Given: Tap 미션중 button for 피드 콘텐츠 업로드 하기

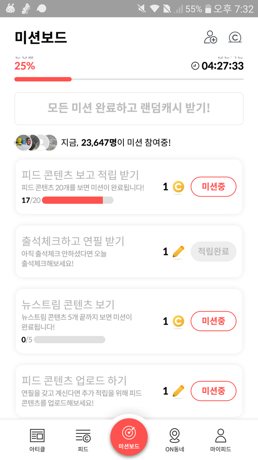Looking at the screenshot, I should [213, 391].
